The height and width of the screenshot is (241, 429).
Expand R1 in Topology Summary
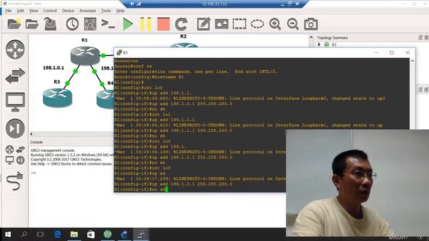319,45
